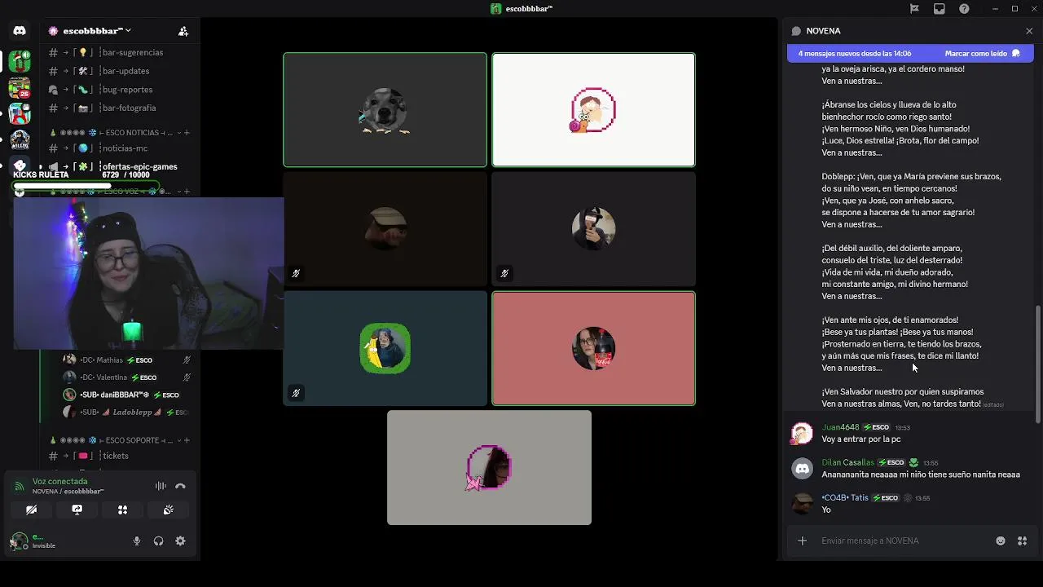Open the activities launcher icon

point(122,510)
